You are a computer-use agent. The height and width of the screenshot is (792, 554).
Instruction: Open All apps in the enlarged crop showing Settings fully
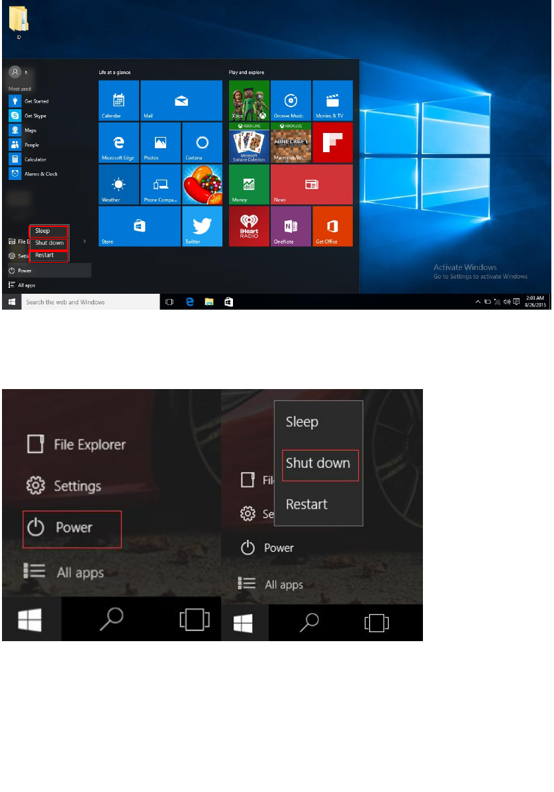click(64, 572)
